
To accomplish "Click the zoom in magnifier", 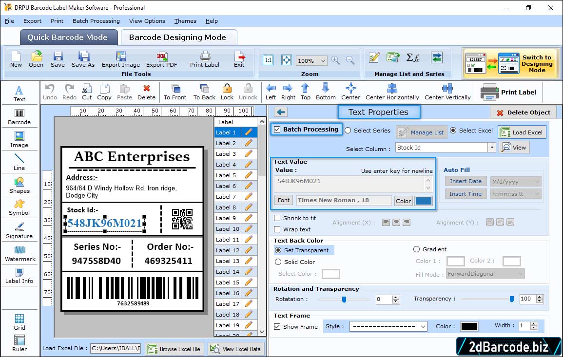I will 336,60.
